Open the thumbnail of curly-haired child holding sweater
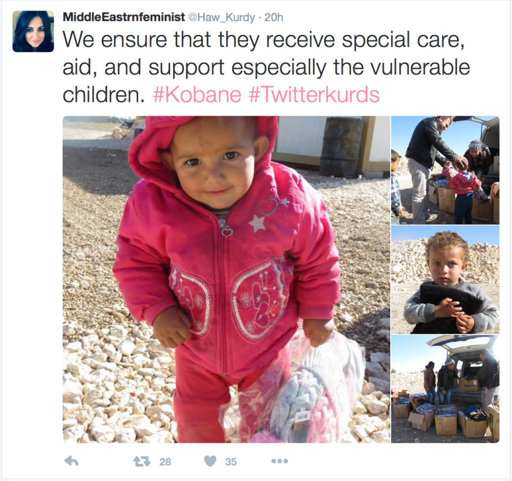The image size is (512, 481). [445, 280]
